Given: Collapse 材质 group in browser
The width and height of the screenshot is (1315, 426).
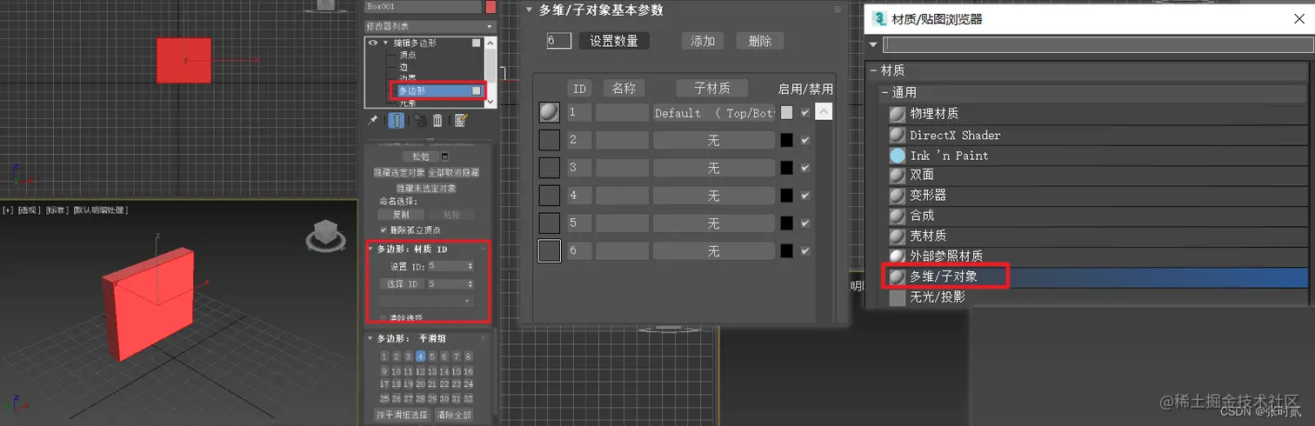Looking at the screenshot, I should click(x=872, y=70).
